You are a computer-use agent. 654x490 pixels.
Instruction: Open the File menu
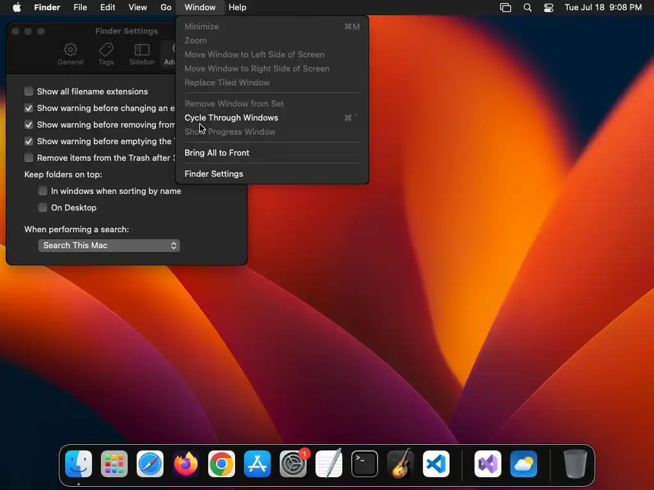80,8
